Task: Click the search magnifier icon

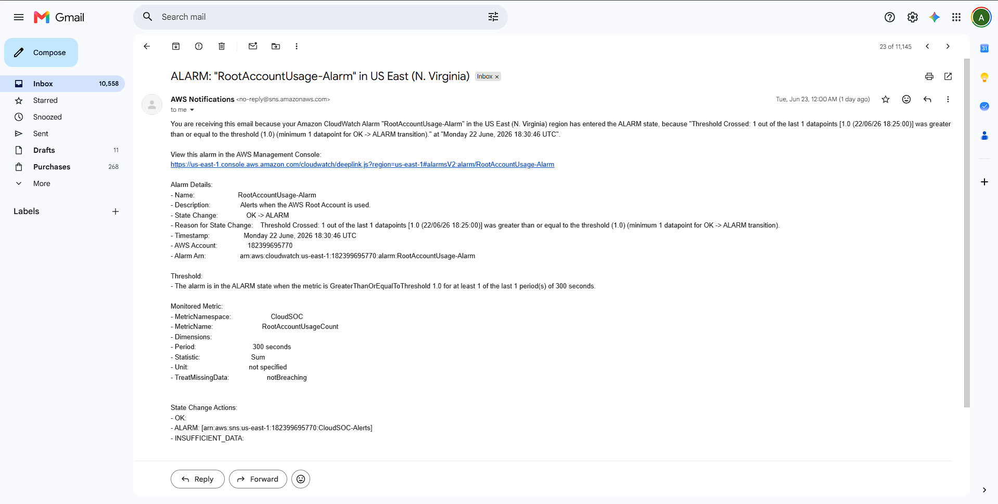Action: point(148,17)
